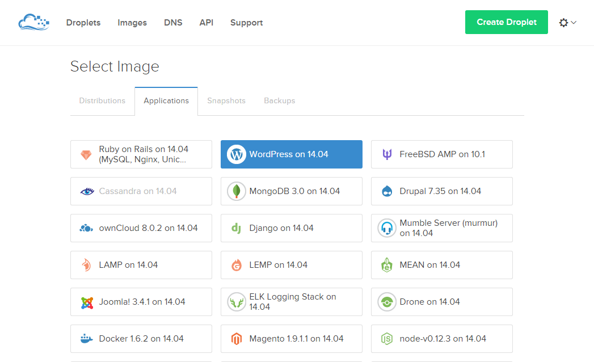Click the Docker whale icon

[x=86, y=339]
